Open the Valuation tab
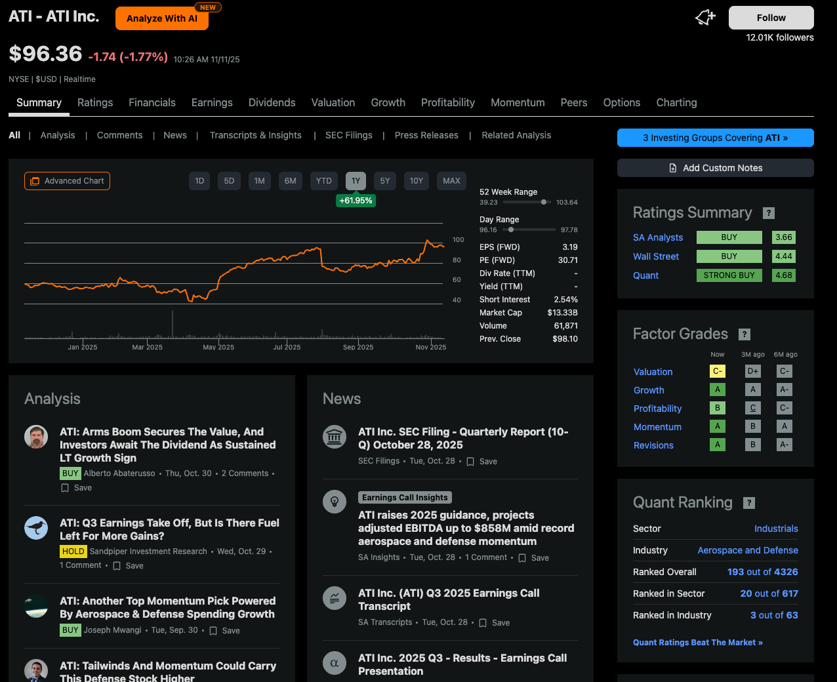The width and height of the screenshot is (837, 682). click(333, 103)
